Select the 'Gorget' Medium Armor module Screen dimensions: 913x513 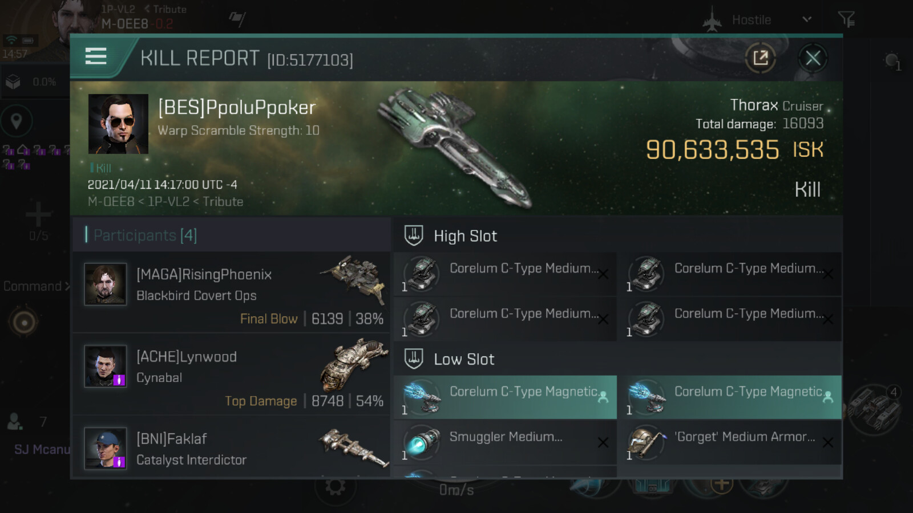point(729,442)
